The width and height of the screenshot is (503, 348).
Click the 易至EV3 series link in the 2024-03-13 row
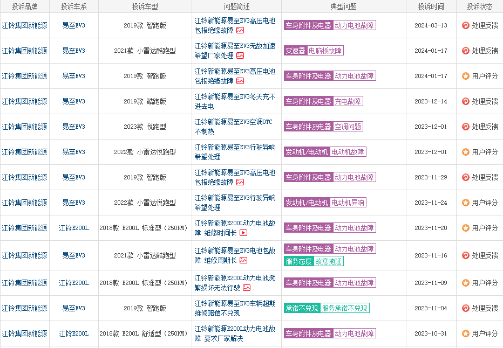(74, 25)
